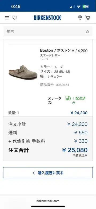96x209 pixels.
Task: Tap the 注文合計 ¥ 25,080 amount
Action: point(75,150)
